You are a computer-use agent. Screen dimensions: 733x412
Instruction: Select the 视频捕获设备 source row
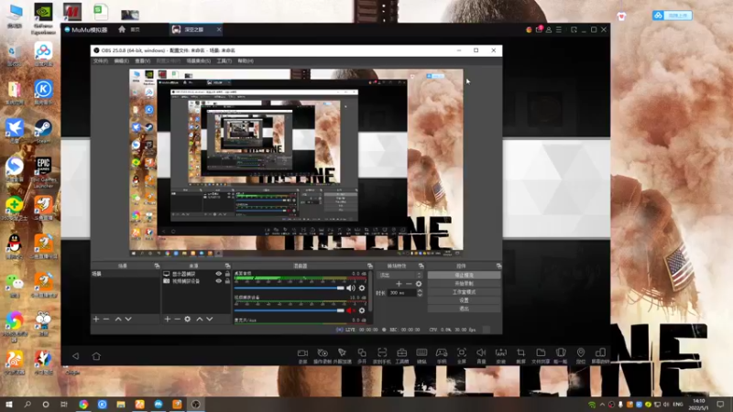[x=196, y=281]
